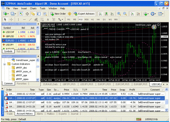
Task: Switch to the Tick Chart tab
Action: [21, 52]
